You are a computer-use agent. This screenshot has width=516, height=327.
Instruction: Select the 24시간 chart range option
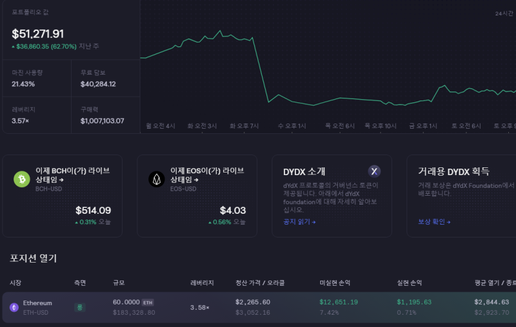point(504,14)
